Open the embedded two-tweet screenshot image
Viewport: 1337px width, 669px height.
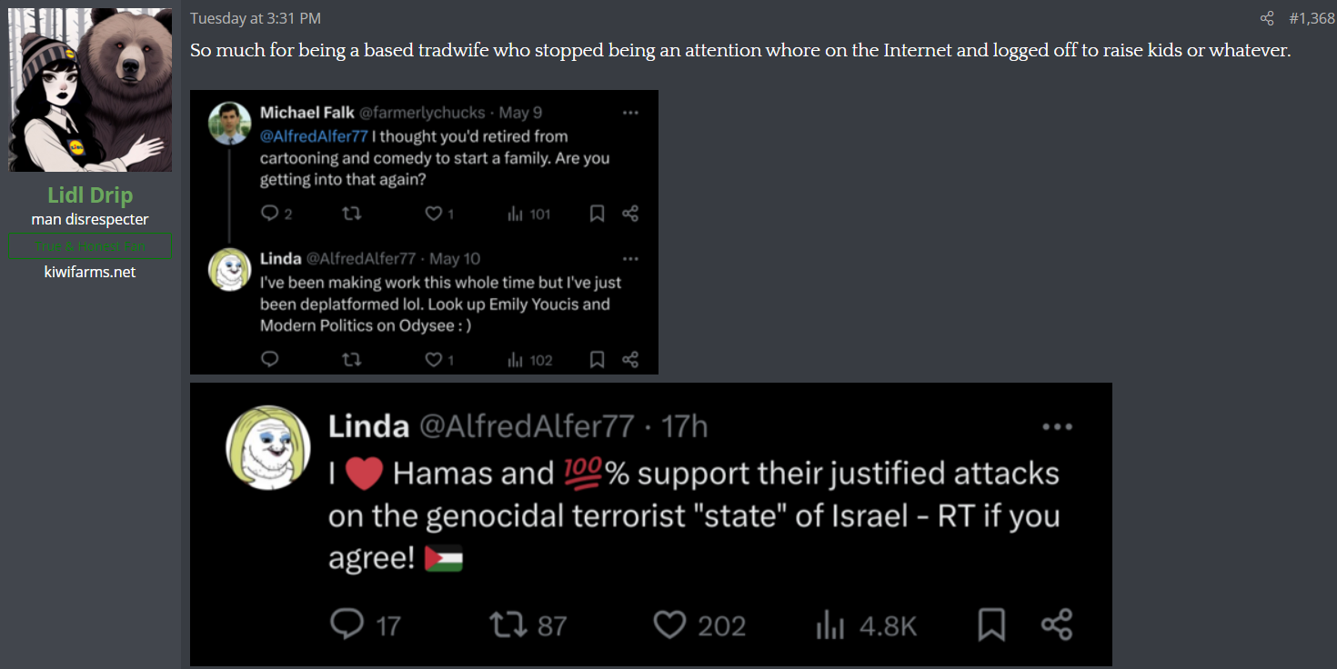[424, 232]
